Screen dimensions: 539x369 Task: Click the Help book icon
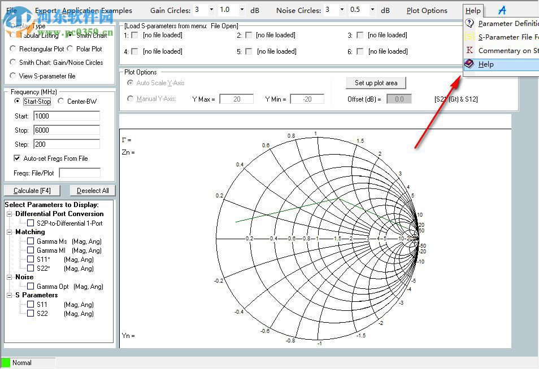point(469,64)
